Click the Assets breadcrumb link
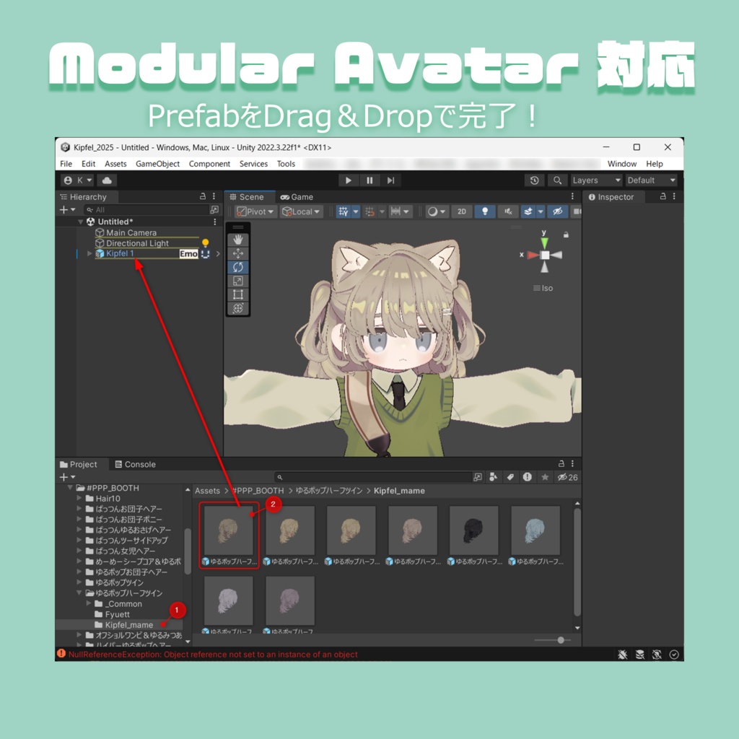The height and width of the screenshot is (739, 739). (x=207, y=491)
